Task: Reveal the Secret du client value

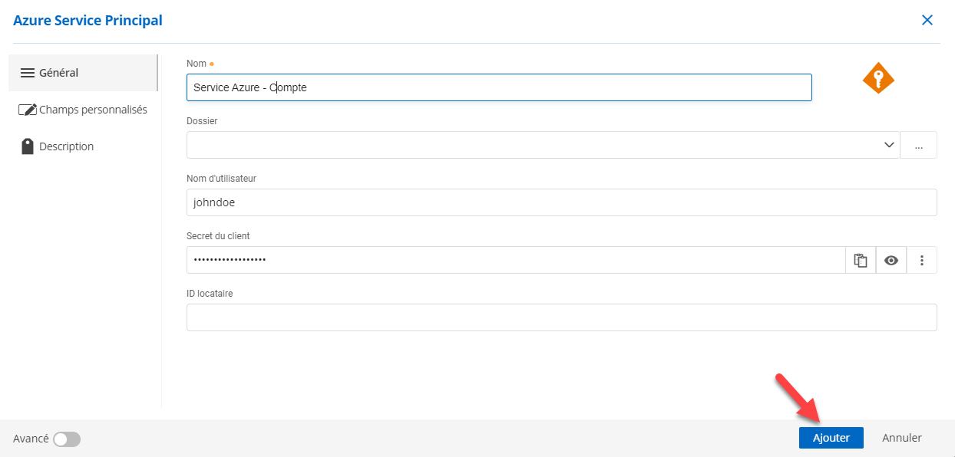Action: 891,260
